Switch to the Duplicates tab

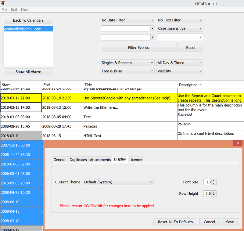click(78, 160)
